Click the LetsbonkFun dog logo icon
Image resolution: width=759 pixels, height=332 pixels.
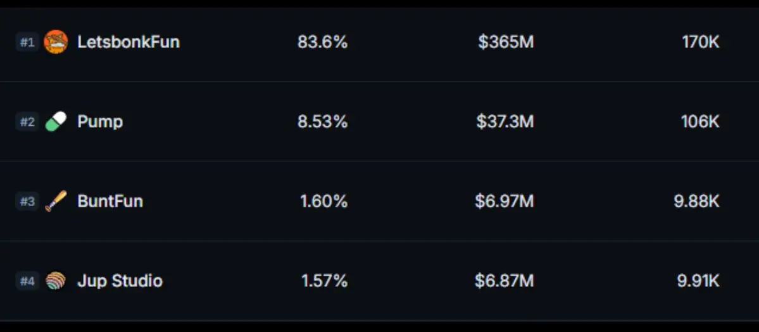pos(56,42)
